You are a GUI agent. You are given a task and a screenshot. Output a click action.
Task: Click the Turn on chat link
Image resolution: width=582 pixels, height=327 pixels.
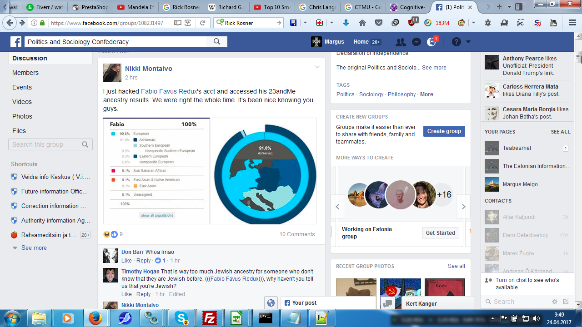click(511, 280)
